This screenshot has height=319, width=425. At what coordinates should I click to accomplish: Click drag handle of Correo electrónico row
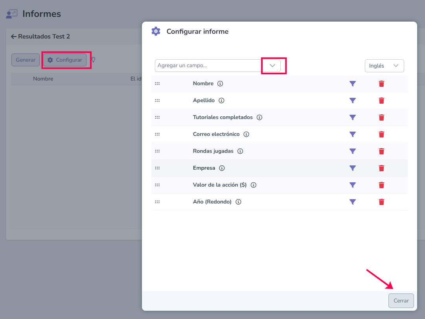click(x=157, y=134)
